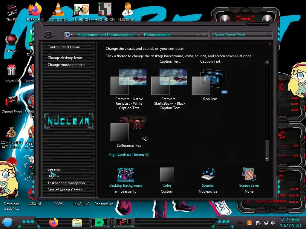306x229 pixels.
Task: Open the volume speaker tray icon
Action: 273,222
